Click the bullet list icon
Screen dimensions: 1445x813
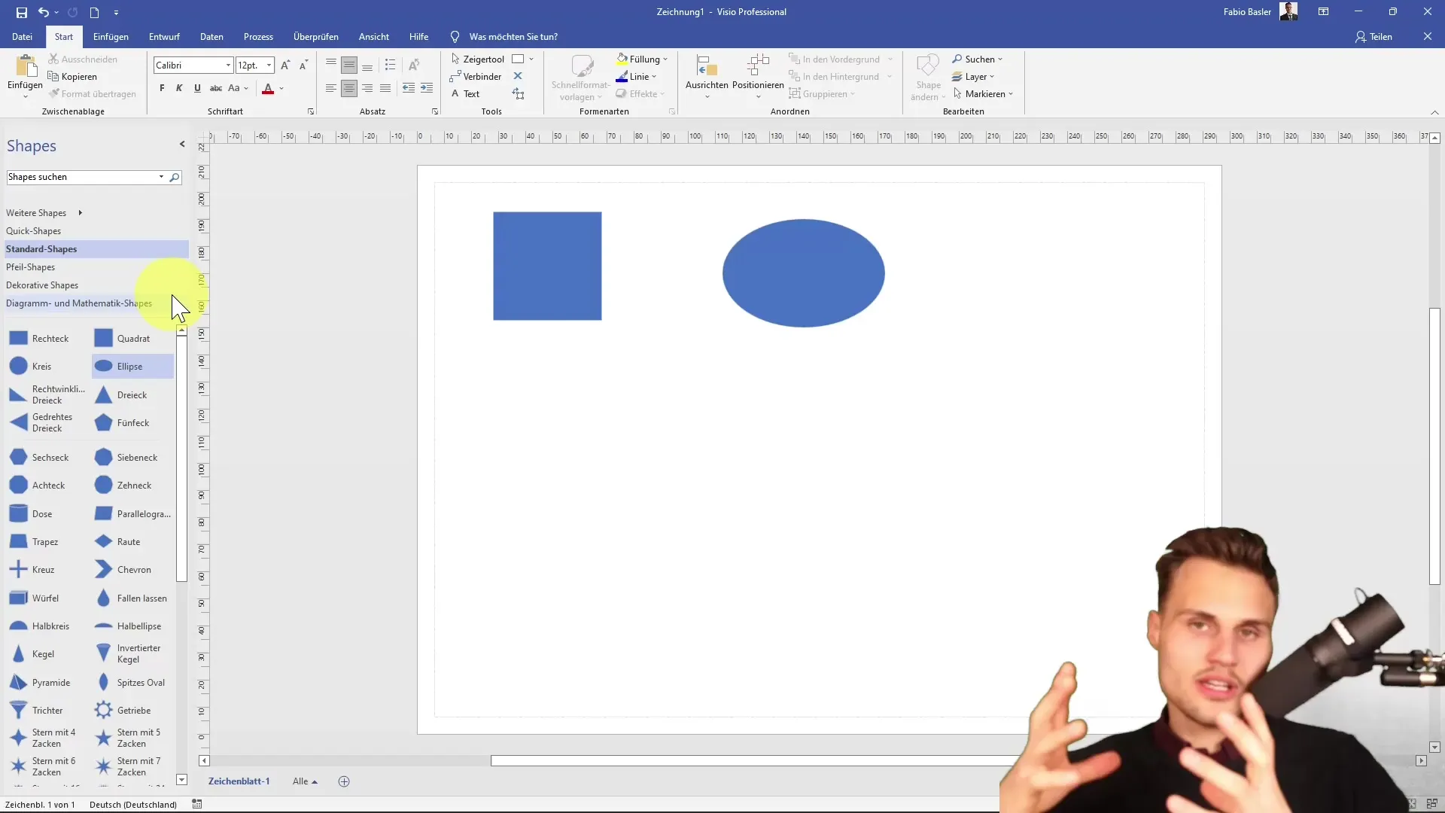(390, 65)
